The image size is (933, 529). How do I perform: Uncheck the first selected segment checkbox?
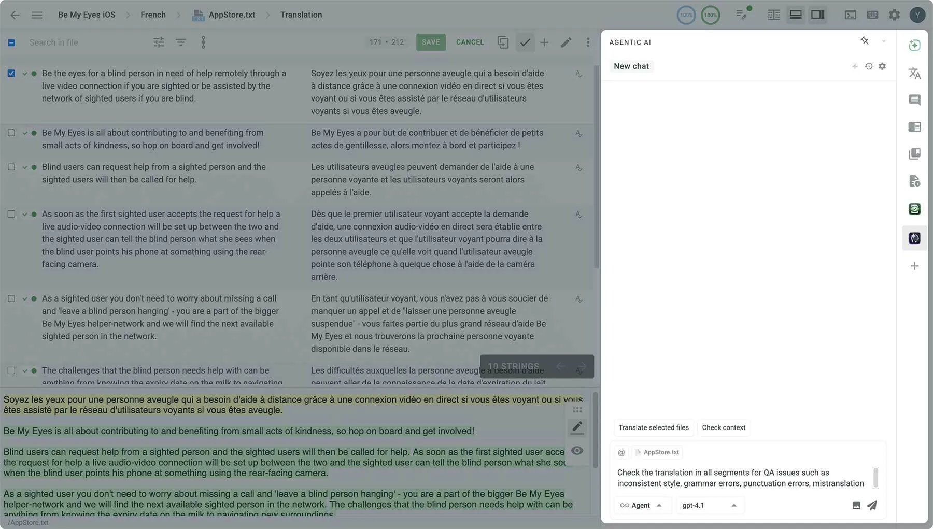point(11,73)
